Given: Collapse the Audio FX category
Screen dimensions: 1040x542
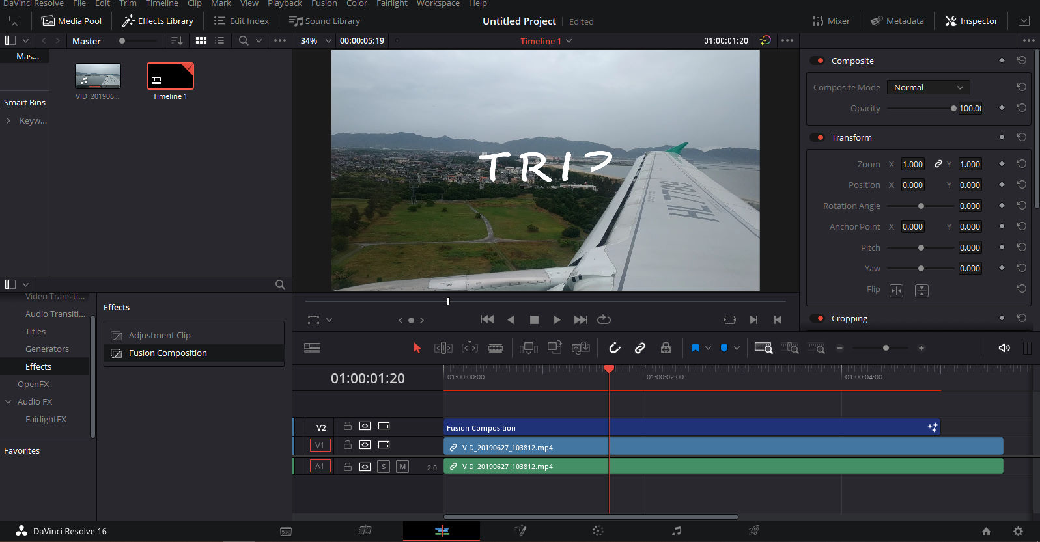Looking at the screenshot, I should pyautogui.click(x=8, y=402).
